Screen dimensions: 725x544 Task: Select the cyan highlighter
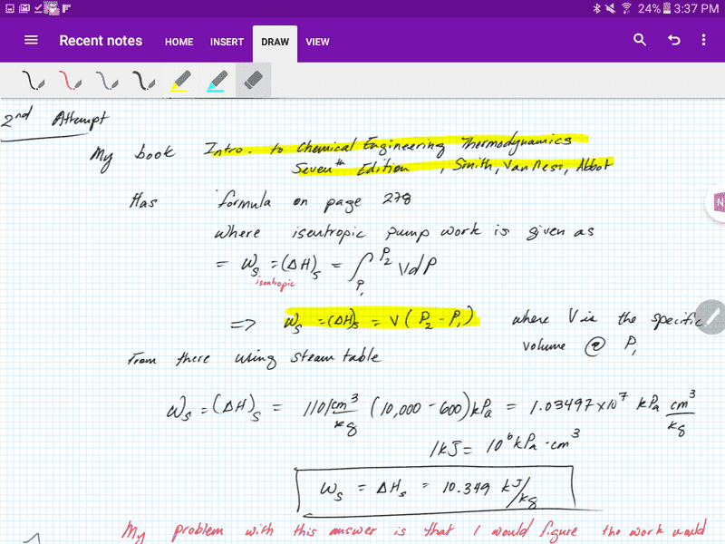[x=217, y=81]
